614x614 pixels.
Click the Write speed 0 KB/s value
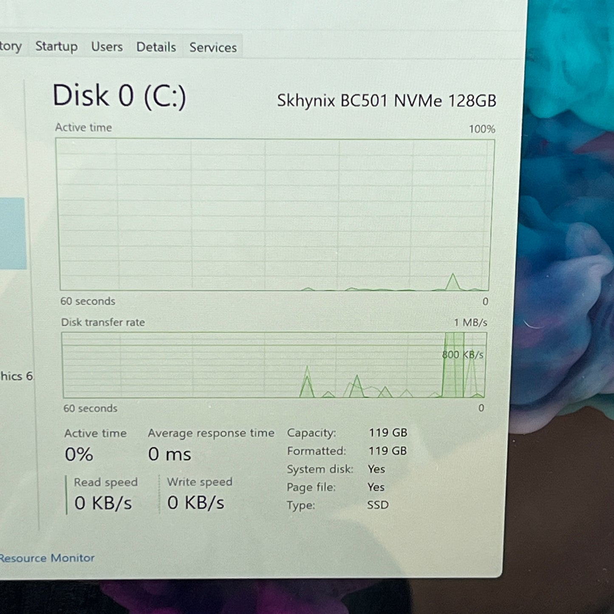coord(195,503)
